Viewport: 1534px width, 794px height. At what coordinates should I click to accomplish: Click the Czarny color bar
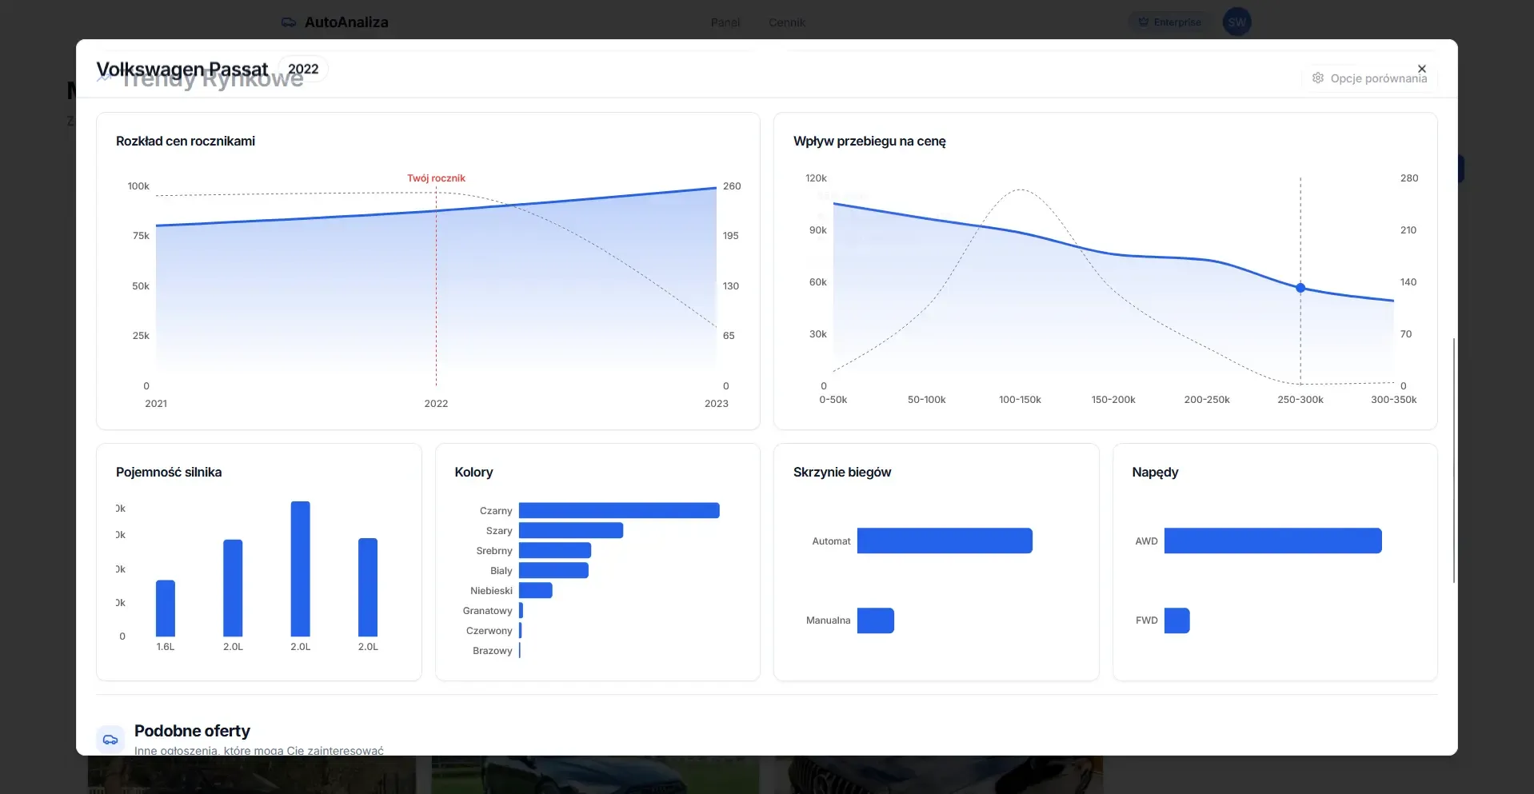coord(619,510)
